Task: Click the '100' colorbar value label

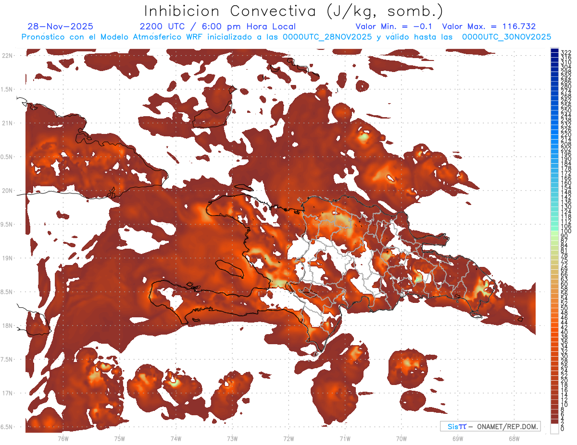Action: pos(566,231)
